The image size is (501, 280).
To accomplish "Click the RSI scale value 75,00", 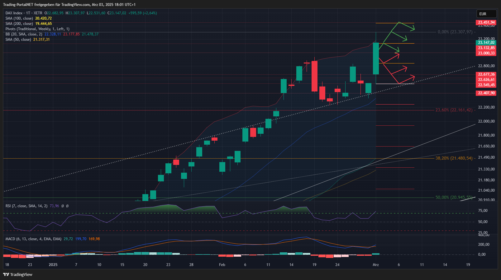I will (483, 211).
